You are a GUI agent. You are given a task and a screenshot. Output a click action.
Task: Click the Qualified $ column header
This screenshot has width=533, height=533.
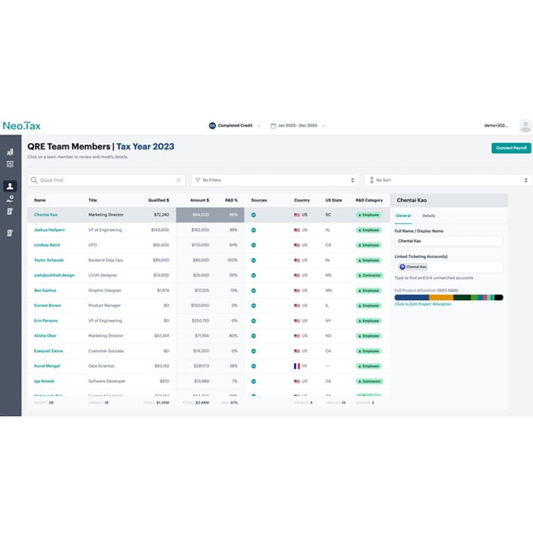[158, 200]
